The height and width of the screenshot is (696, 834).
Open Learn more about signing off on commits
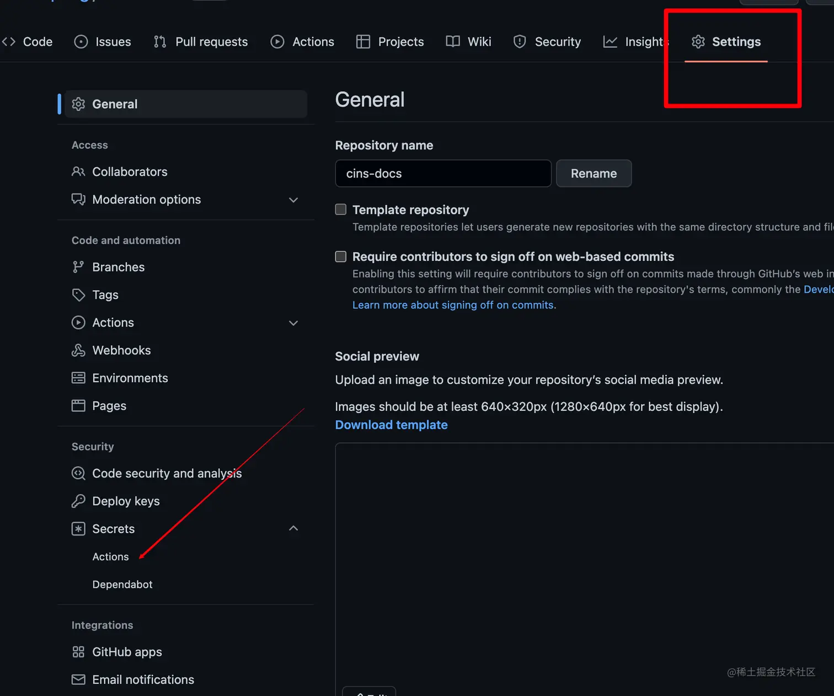pos(453,305)
